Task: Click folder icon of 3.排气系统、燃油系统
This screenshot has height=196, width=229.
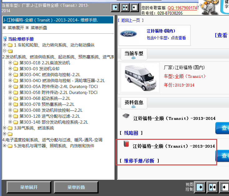Action: [10, 128]
